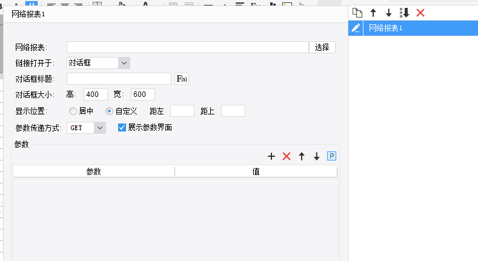Move hyperlink down in right panel toolbar

pos(389,13)
